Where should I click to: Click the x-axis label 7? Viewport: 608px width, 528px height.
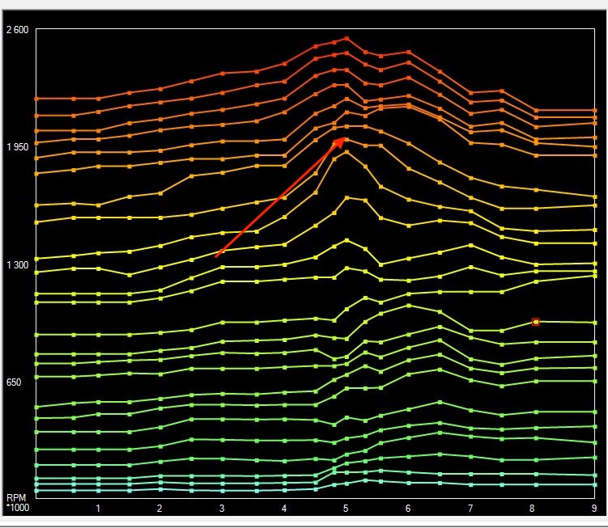[x=470, y=509]
